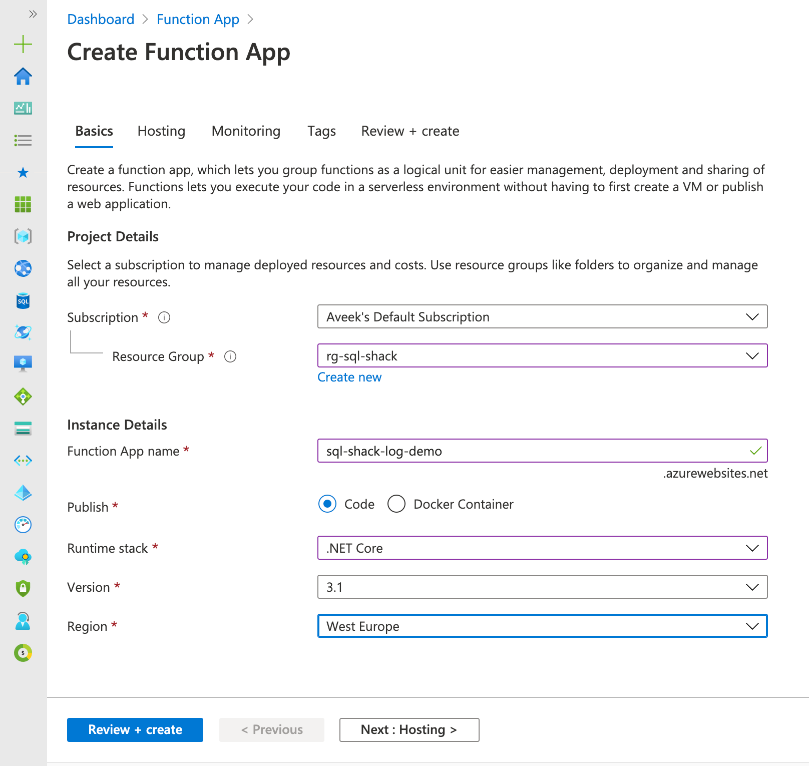Expand the Runtime stack dropdown
Image resolution: width=809 pixels, height=766 pixels.
pyautogui.click(x=542, y=548)
